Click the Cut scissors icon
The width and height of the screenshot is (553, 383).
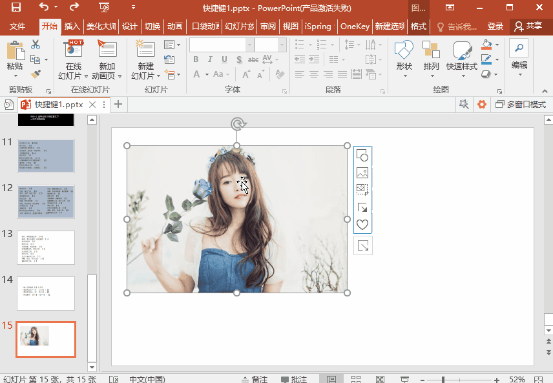(x=36, y=45)
